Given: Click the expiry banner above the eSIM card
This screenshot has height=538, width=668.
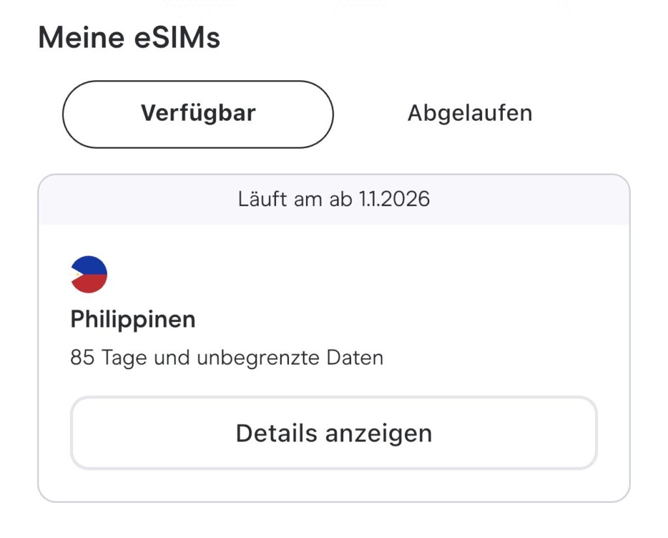Looking at the screenshot, I should click(x=334, y=200).
